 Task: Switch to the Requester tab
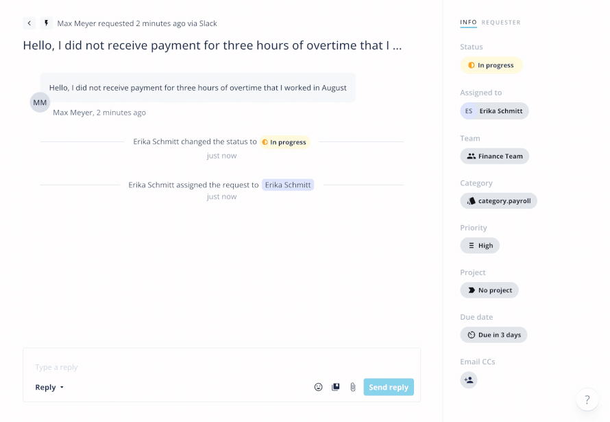(501, 23)
